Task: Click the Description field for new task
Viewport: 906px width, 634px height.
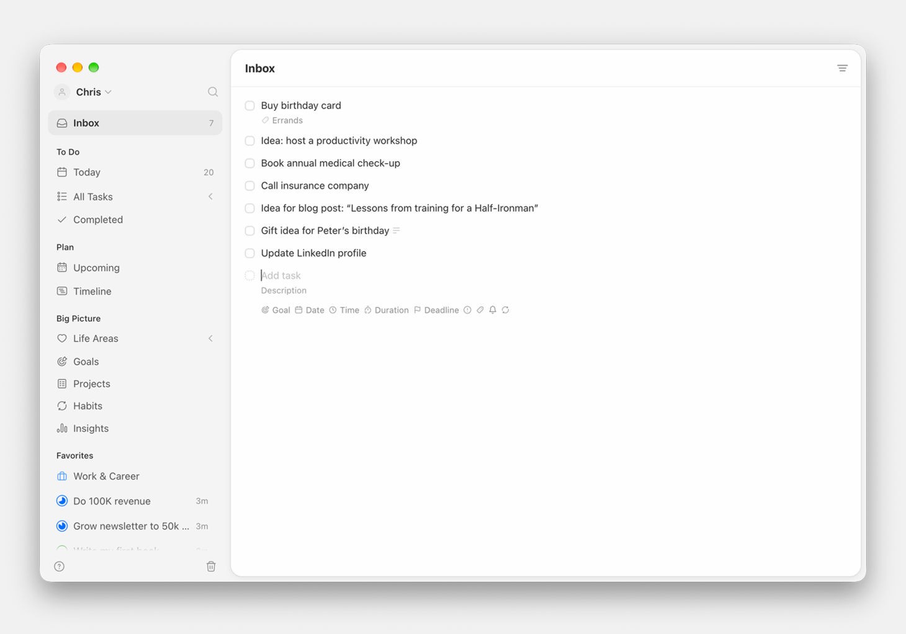Action: click(284, 290)
